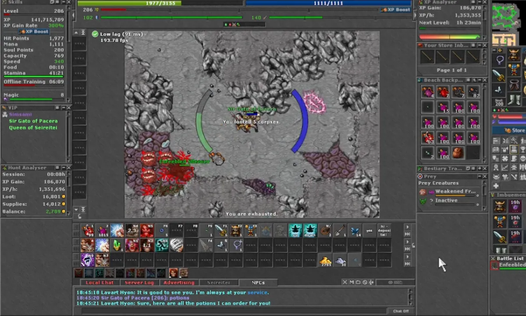526x316 pixels.
Task: Switch to the Local Chat tab
Action: (100, 283)
